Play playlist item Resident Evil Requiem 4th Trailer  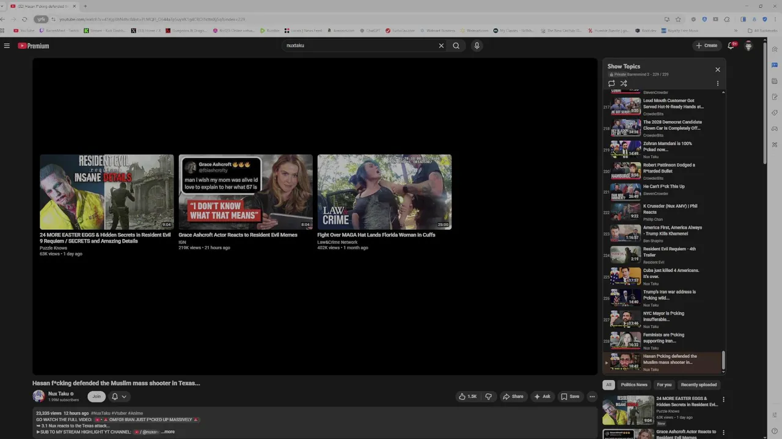(x=663, y=254)
